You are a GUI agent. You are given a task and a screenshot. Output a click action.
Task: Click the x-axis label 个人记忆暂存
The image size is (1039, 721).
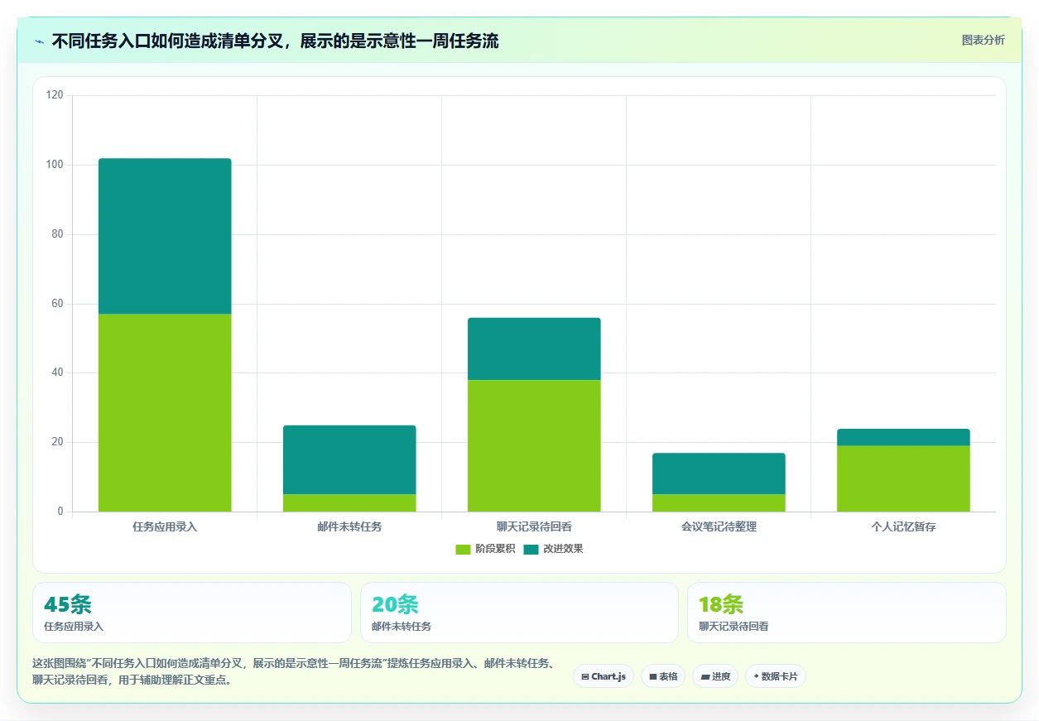pyautogui.click(x=903, y=526)
